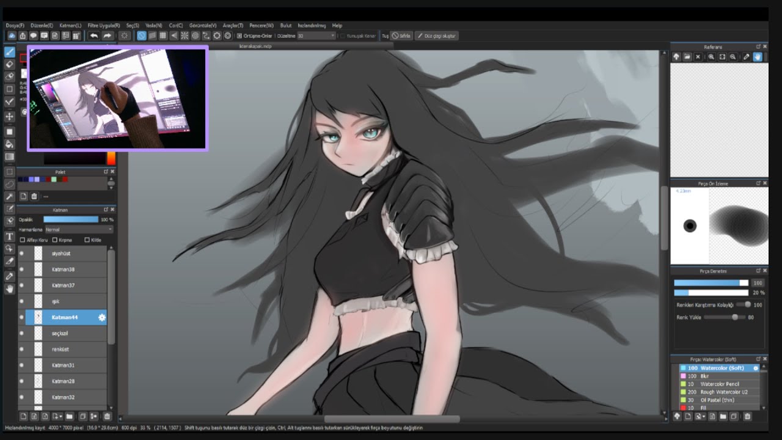Open the Dosya menu

(x=15, y=26)
